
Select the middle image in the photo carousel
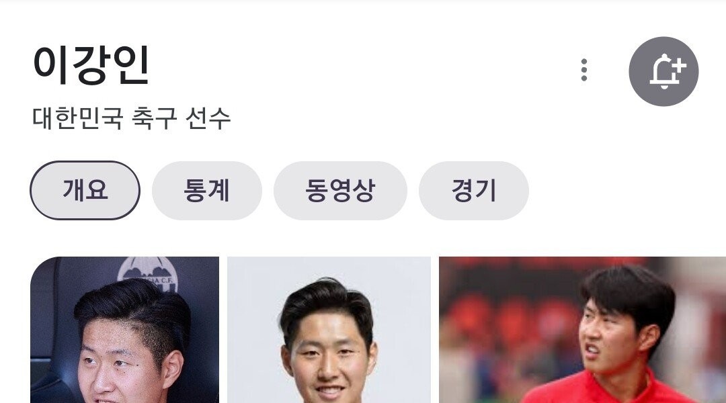329,330
